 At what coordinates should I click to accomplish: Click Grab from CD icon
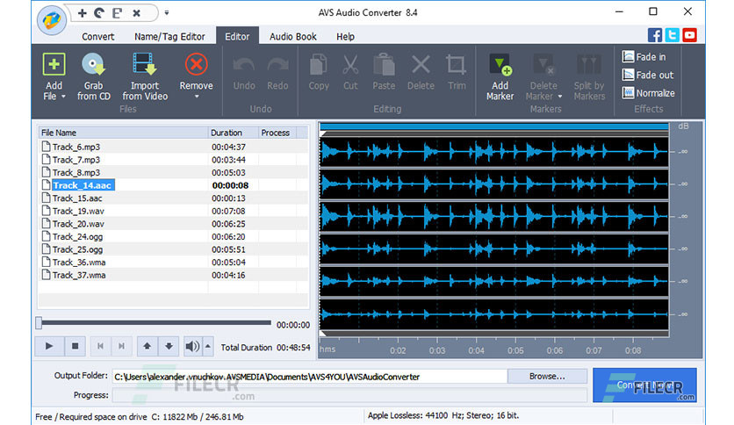(94, 65)
